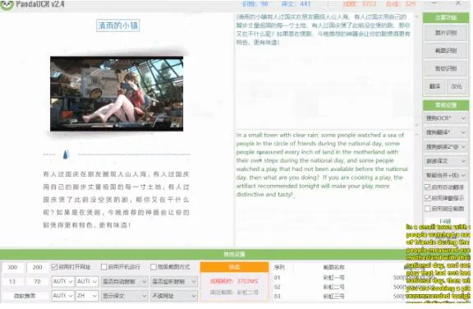Viewport: 473px width, 309px height.
Task: Click the 汉化 button beside 翻译
Action: coord(457,86)
